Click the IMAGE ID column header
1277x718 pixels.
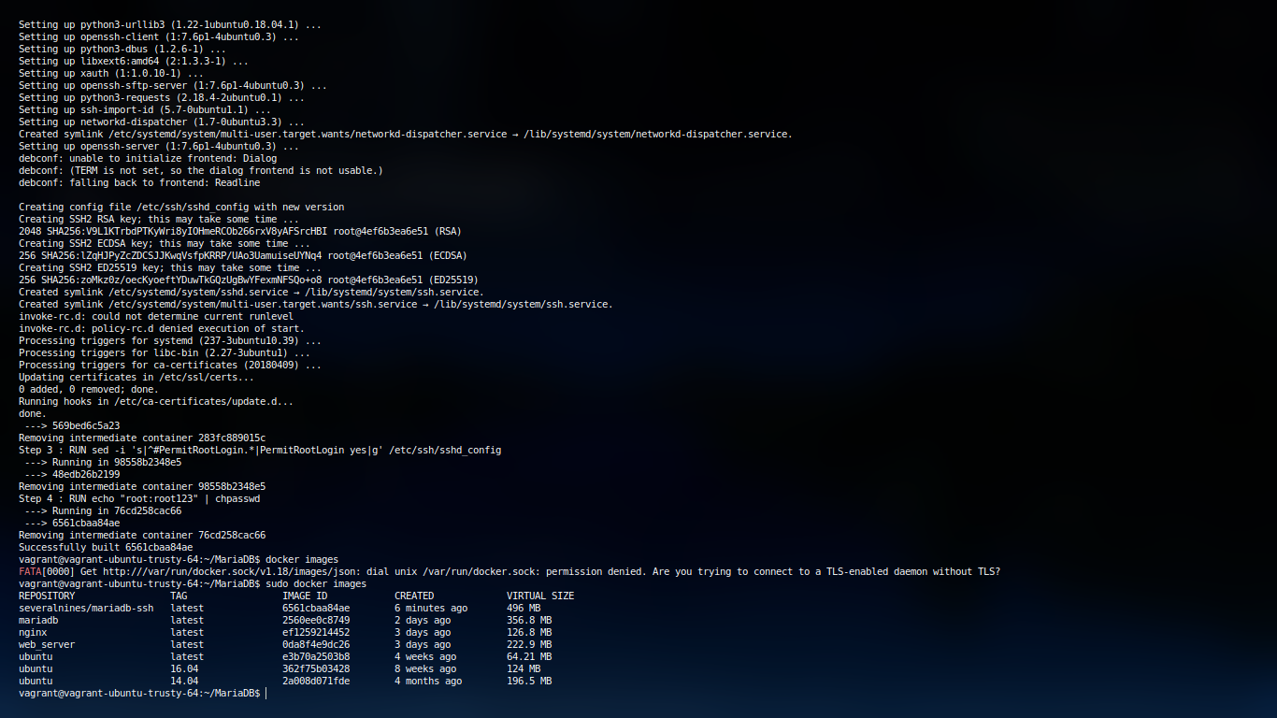305,596
